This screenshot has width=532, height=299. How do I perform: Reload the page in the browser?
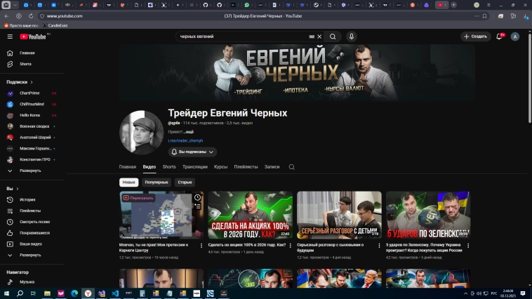(31, 16)
